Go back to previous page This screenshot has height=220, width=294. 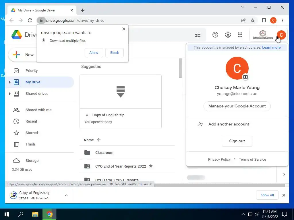click(x=11, y=20)
